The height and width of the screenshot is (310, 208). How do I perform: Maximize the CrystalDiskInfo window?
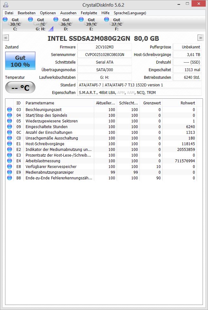187,4
